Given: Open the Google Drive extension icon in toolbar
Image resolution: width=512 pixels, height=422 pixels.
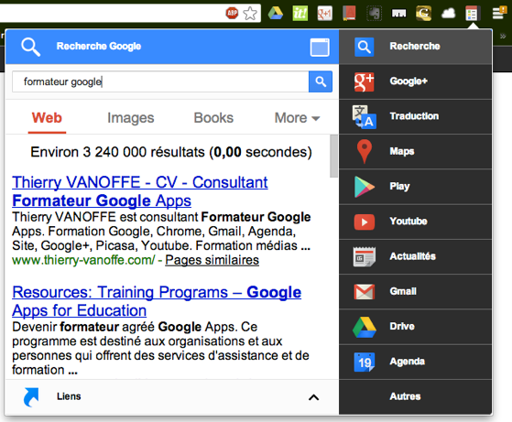Looking at the screenshot, I should [x=276, y=14].
